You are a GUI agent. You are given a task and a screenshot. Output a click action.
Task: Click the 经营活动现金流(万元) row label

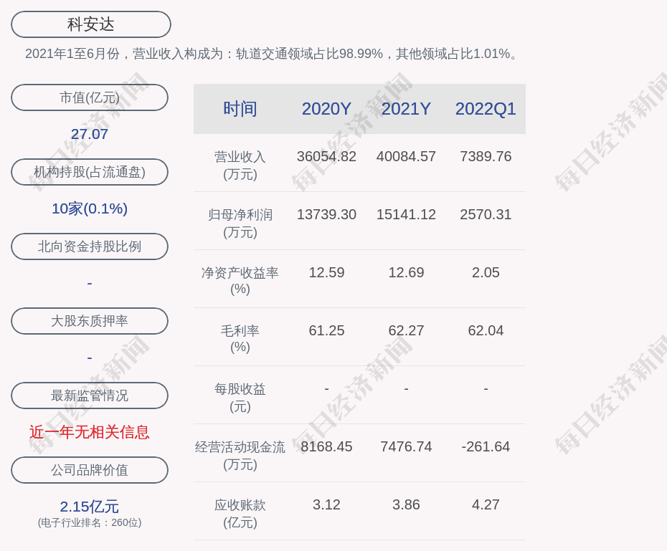[x=240, y=456]
